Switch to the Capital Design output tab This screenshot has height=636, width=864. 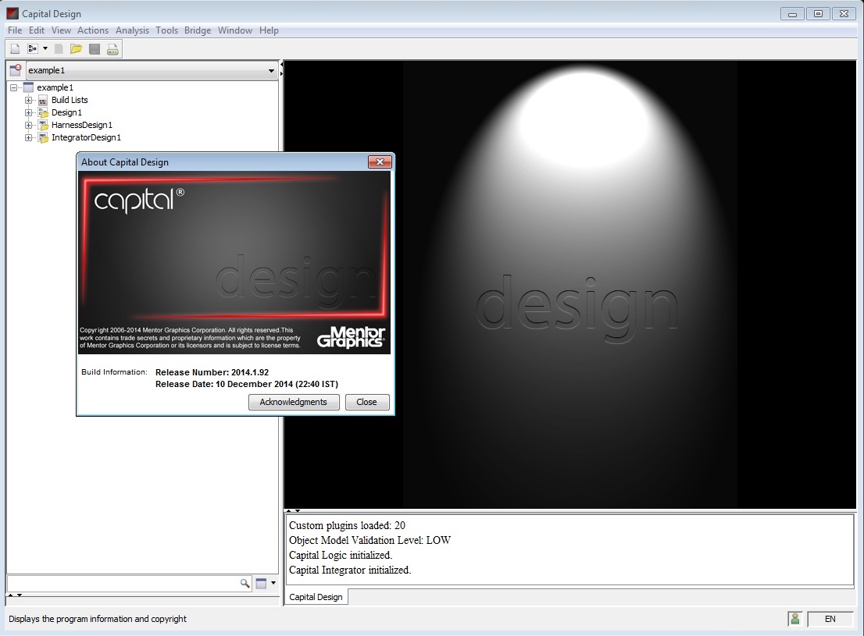click(x=316, y=597)
